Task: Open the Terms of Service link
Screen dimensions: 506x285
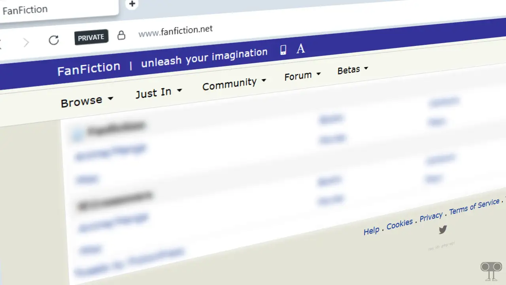Action: pos(474,207)
